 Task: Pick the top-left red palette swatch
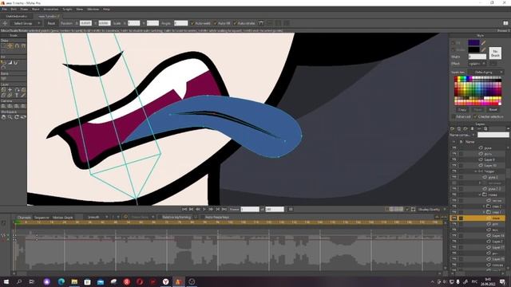click(456, 78)
